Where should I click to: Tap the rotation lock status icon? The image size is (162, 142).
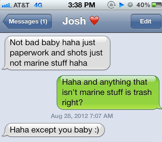click(111, 5)
